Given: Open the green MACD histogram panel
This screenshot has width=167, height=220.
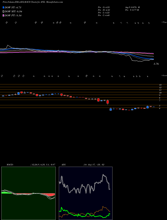Looking at the screenshot, I should tap(28, 193).
